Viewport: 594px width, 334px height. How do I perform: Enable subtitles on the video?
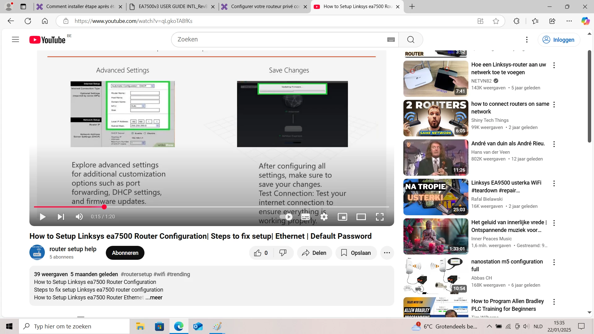click(305, 217)
